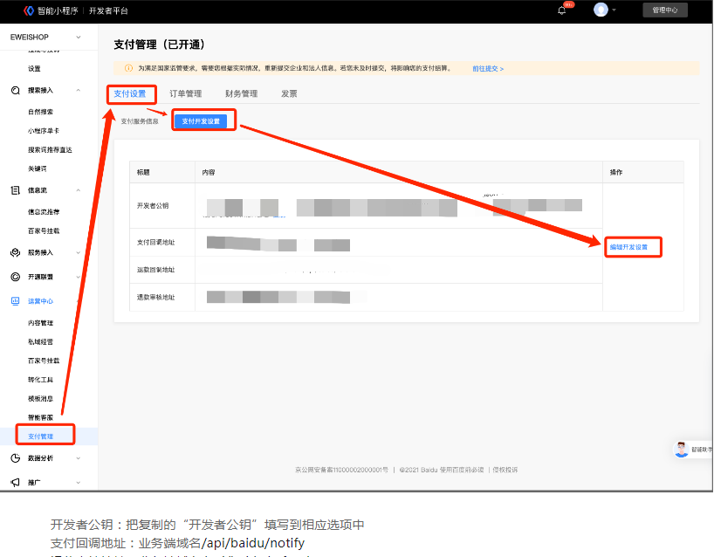
Task: Select 支付管理 in the sidebar
Action: click(x=41, y=436)
